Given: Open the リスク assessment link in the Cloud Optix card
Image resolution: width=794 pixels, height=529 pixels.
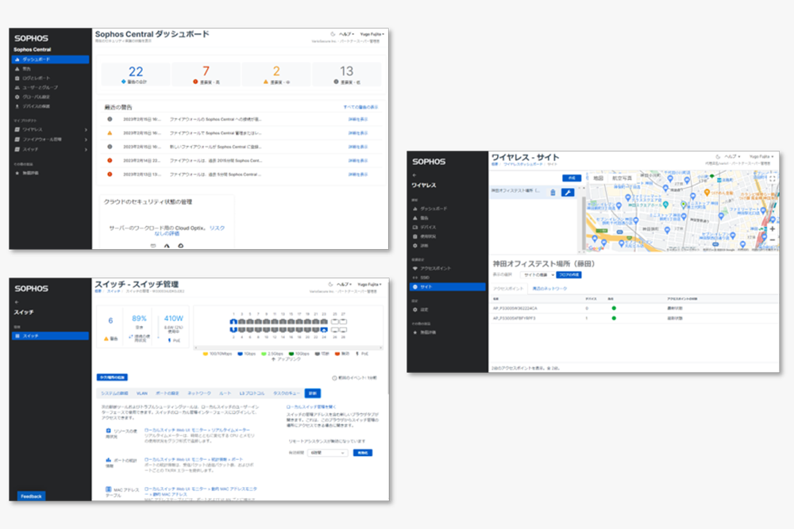Looking at the screenshot, I should tap(217, 228).
